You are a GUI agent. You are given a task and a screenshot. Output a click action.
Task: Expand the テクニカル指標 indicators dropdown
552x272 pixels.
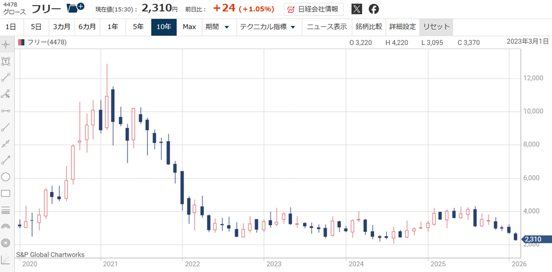tap(267, 27)
